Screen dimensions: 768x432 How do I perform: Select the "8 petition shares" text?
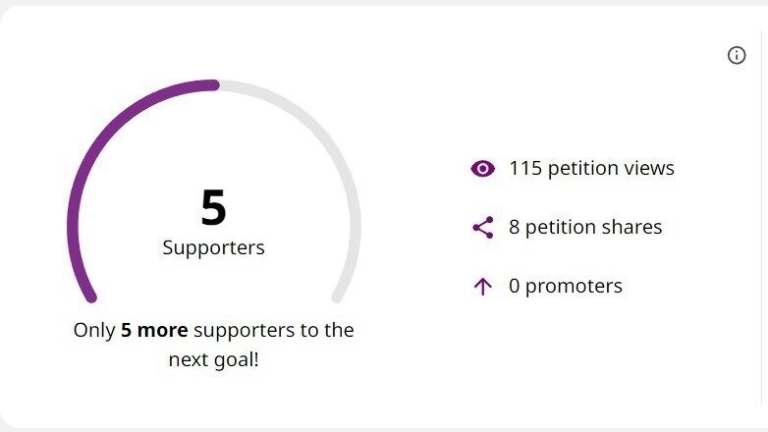point(585,227)
